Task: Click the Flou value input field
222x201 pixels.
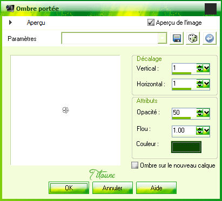Action: [184, 130]
